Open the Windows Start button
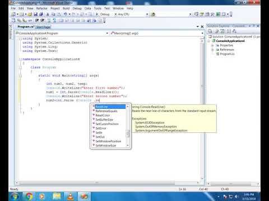The height and width of the screenshot is (201, 269). (15, 197)
